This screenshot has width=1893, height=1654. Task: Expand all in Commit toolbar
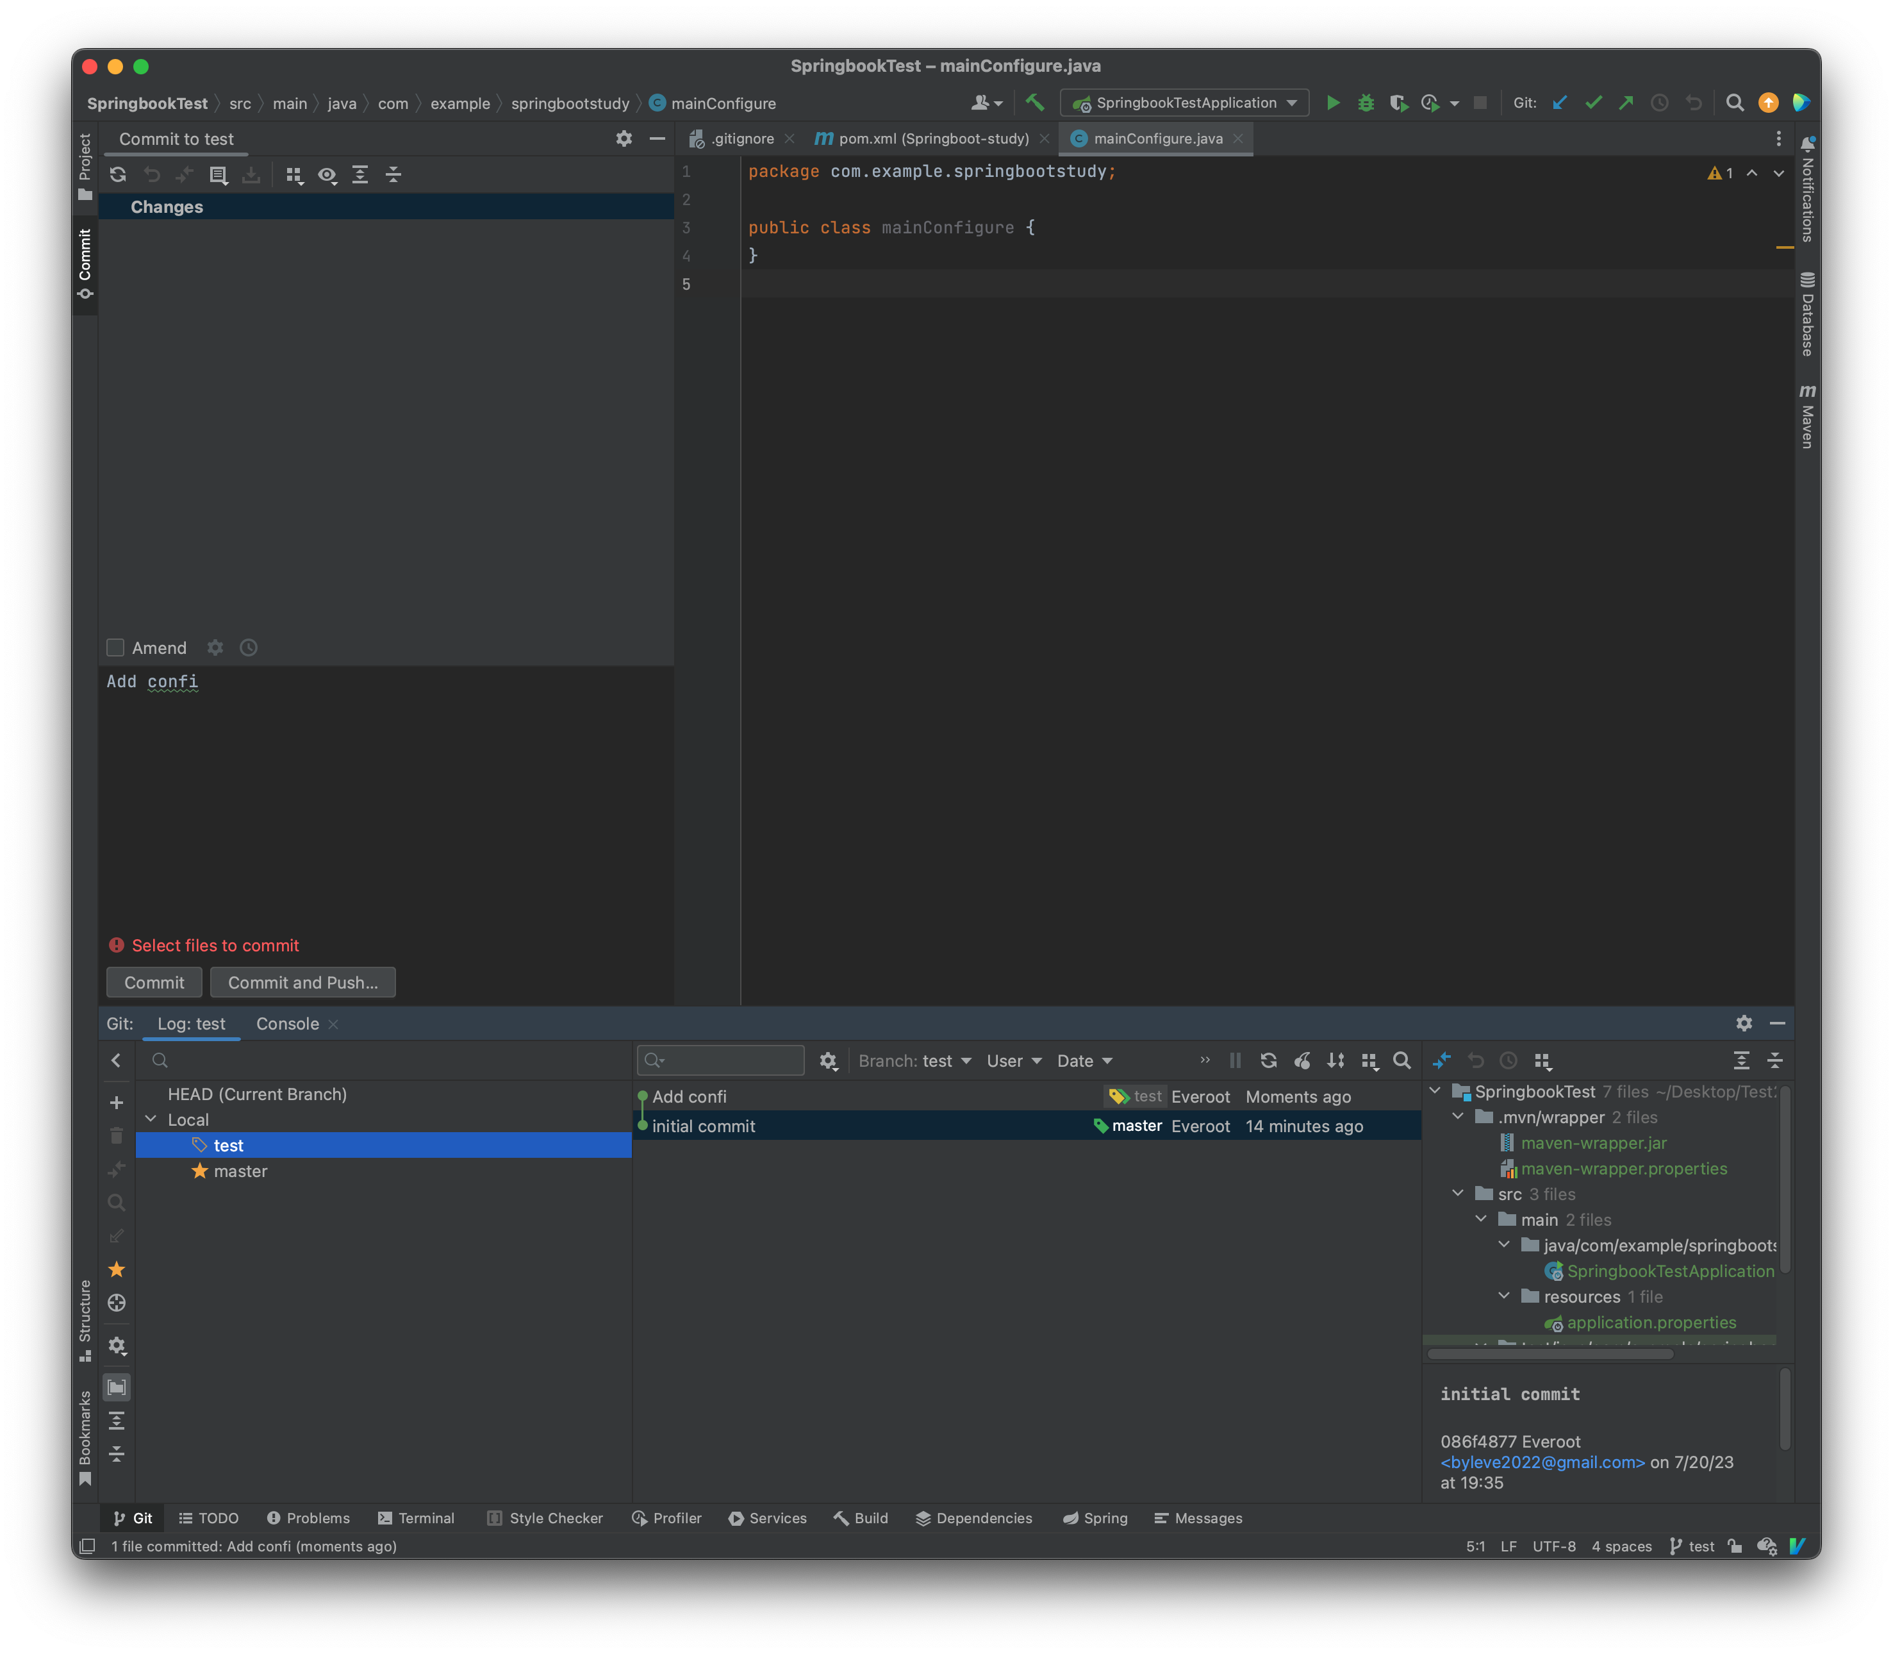(360, 174)
